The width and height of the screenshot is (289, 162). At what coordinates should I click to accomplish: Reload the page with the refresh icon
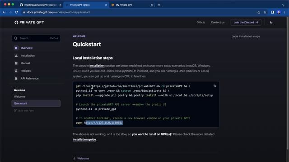16,12
